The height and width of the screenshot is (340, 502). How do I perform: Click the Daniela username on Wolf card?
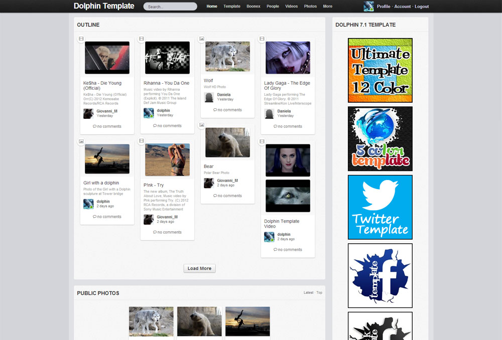click(224, 95)
